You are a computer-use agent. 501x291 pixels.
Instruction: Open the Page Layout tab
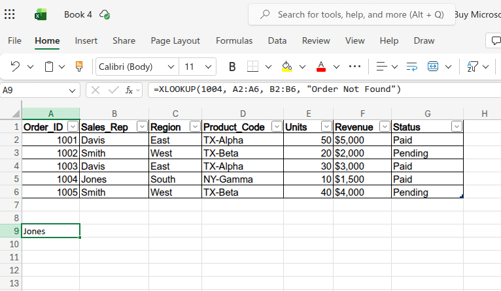pos(175,40)
